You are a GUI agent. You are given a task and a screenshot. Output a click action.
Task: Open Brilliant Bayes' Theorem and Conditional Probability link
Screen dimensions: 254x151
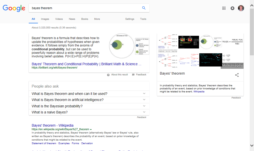click(86, 64)
